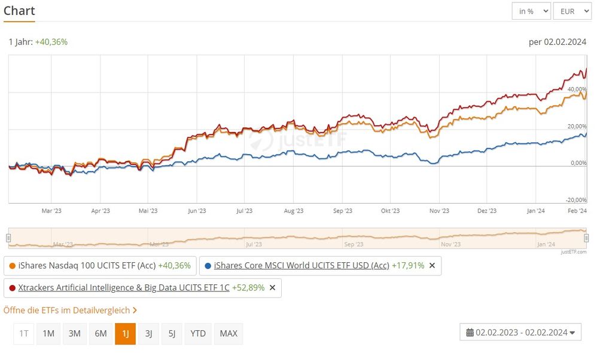This screenshot has height=353, width=597.
Task: Click the Chart heading tab
Action: click(19, 11)
